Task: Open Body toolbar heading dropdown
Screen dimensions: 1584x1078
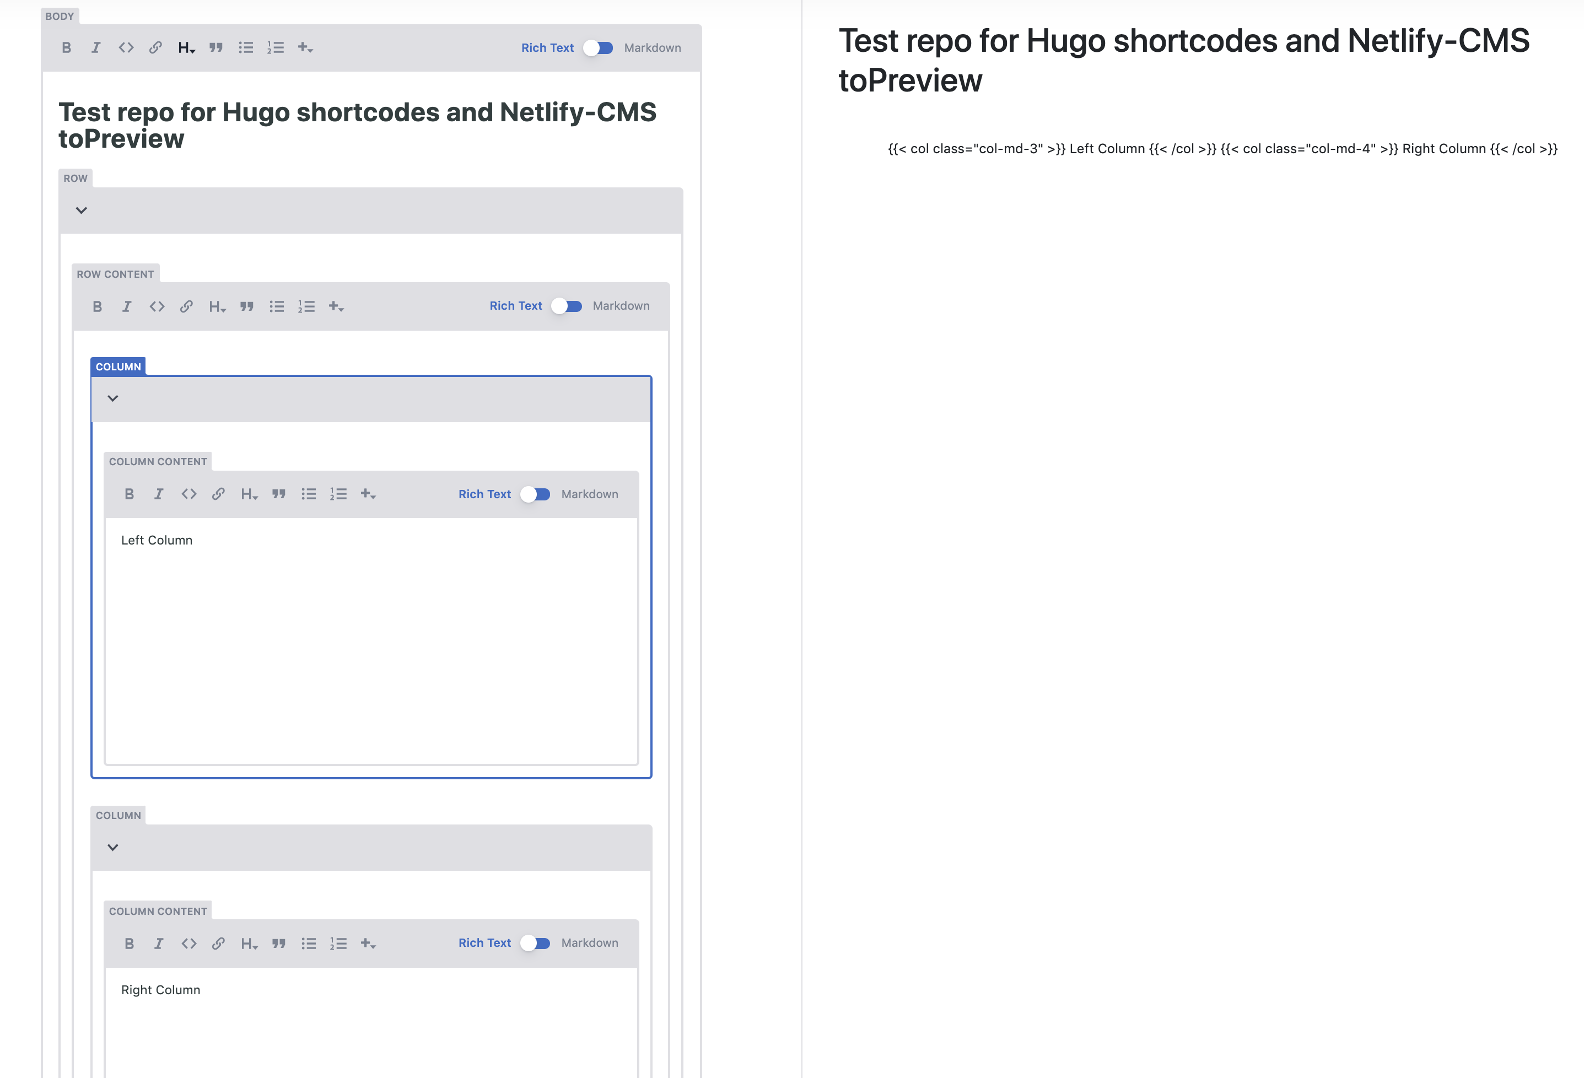Action: pos(186,48)
